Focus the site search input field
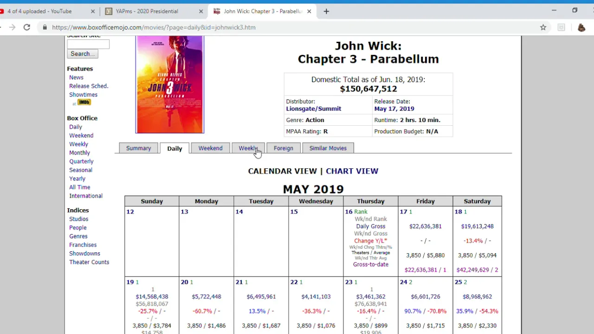The height and width of the screenshot is (334, 594). [88, 44]
